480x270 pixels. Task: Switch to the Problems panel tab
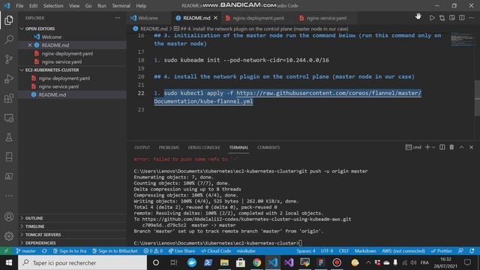point(169,147)
